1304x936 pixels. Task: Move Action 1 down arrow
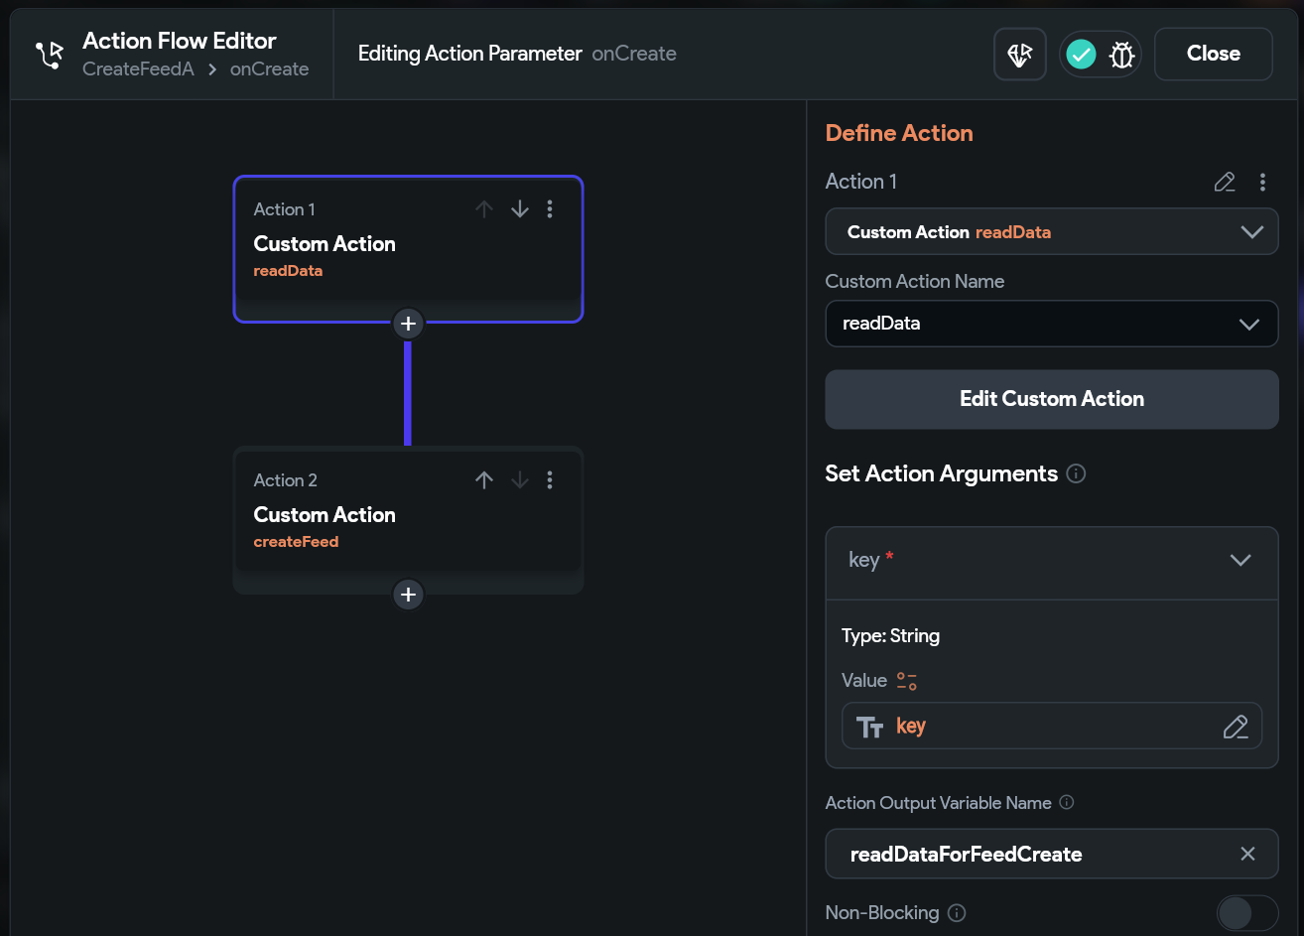tap(520, 209)
